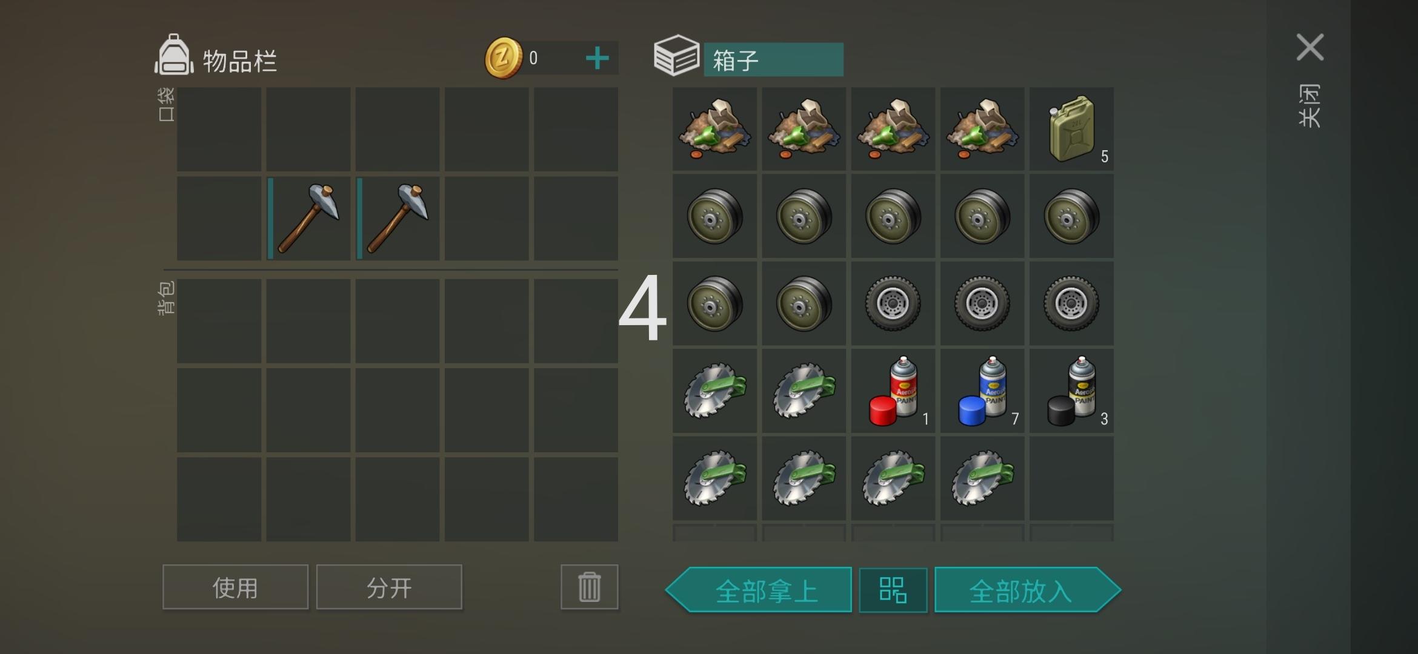Select the jerry can fuel item
This screenshot has width=1418, height=654.
click(1071, 129)
